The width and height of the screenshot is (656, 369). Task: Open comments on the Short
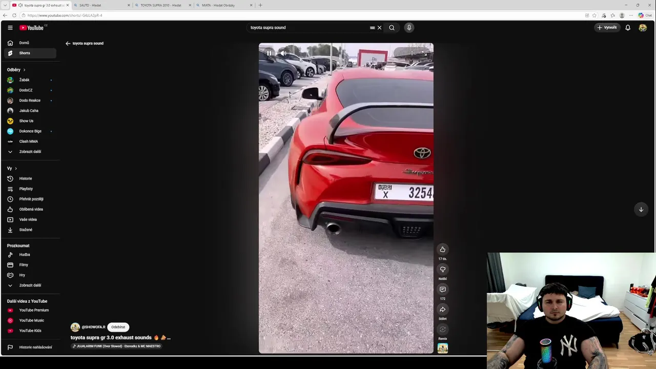tap(443, 290)
